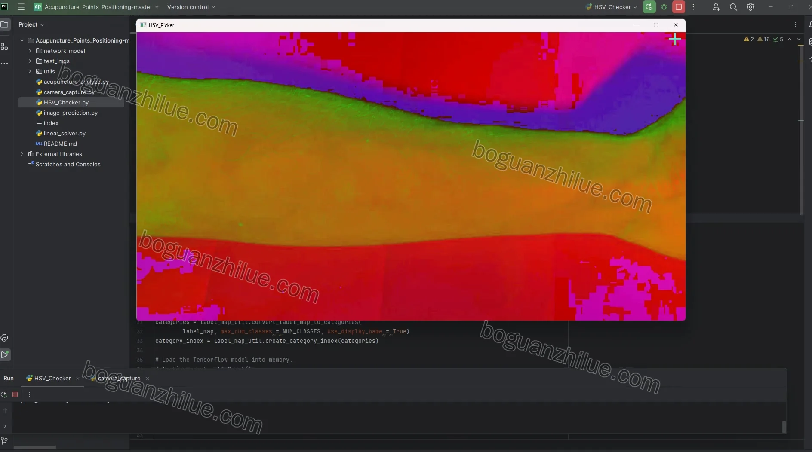Click rerun icon in Run panel
Image resolution: width=812 pixels, height=452 pixels.
(4, 394)
